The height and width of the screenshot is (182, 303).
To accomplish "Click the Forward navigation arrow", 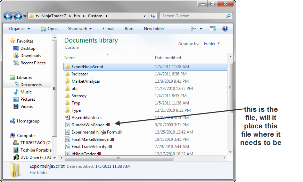I will point(18,16).
